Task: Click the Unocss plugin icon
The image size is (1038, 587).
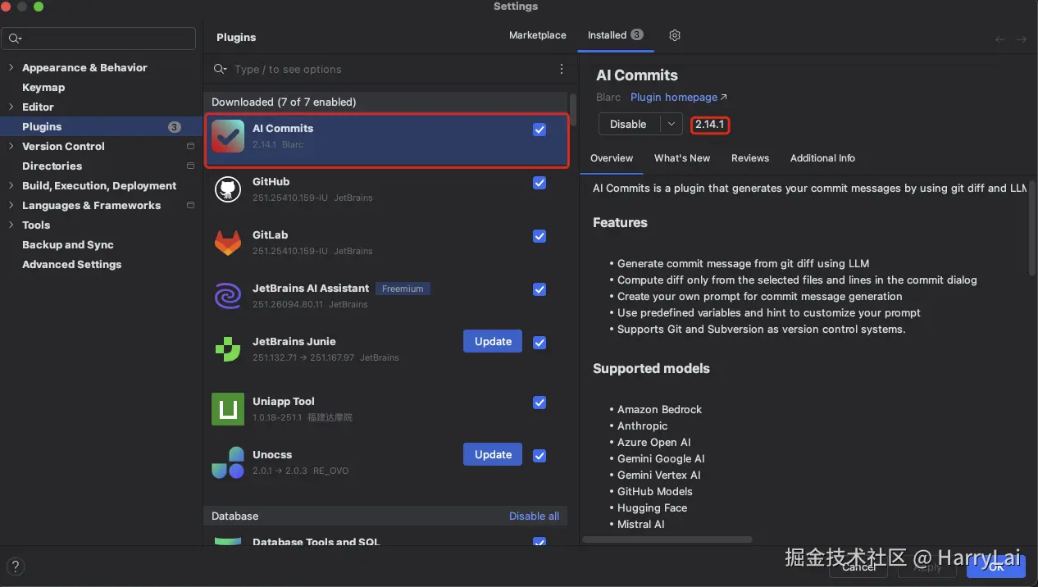Action: coord(228,462)
